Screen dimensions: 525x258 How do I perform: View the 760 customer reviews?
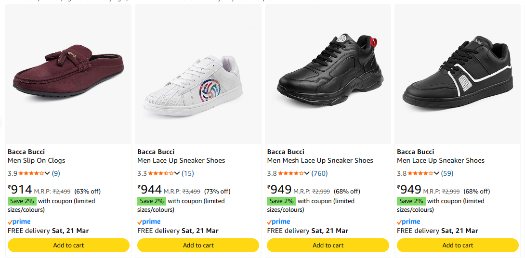pos(319,173)
